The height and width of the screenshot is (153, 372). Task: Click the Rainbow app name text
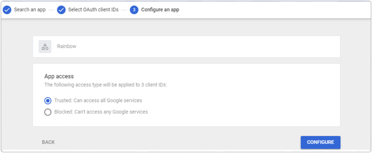pos(67,46)
